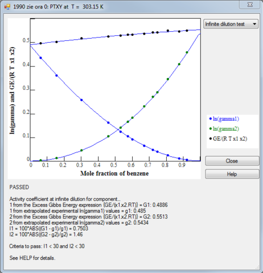
Task: Click the criteria to pass text line
Action: coord(47,246)
